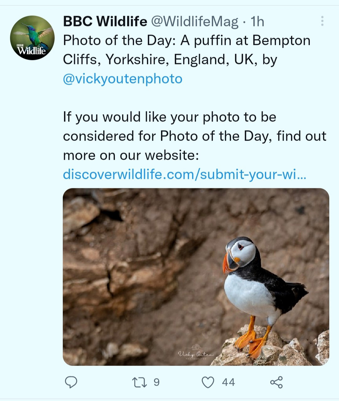Click the reply speech bubble icon
Image resolution: width=339 pixels, height=401 pixels.
71,382
